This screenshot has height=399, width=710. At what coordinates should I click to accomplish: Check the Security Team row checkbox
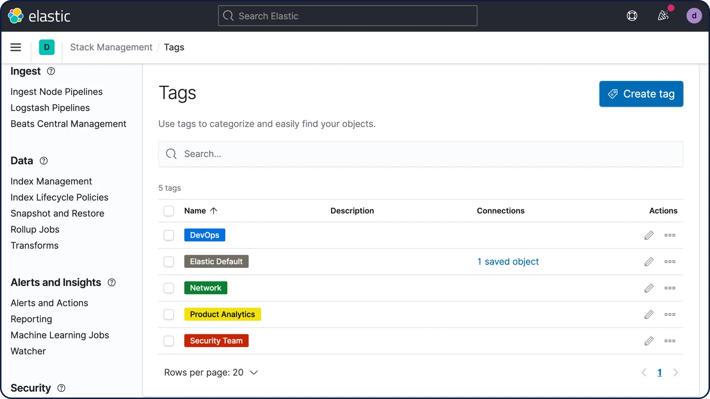pos(169,341)
